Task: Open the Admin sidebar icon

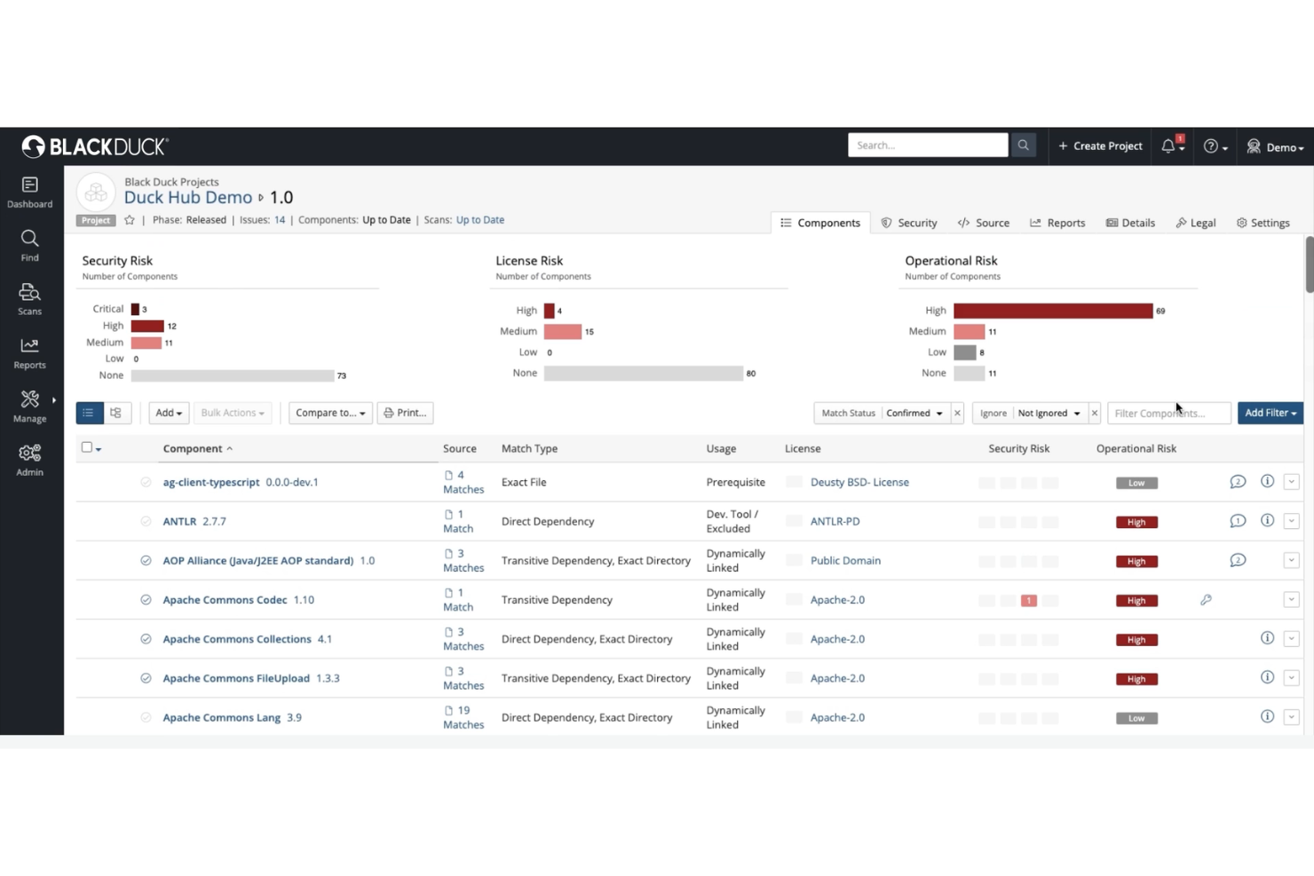Action: (x=29, y=460)
